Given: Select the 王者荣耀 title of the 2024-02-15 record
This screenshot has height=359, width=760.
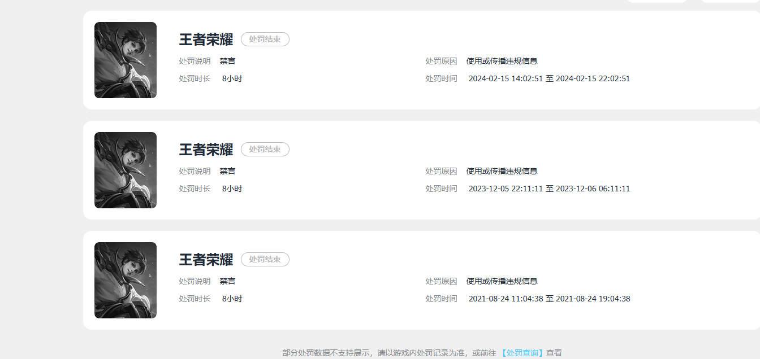Looking at the screenshot, I should point(206,40).
